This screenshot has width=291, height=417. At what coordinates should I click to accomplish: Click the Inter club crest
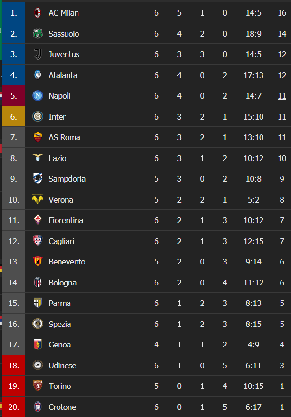(x=38, y=117)
